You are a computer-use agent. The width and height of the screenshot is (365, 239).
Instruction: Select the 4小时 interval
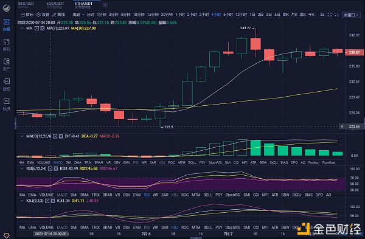[216, 15]
